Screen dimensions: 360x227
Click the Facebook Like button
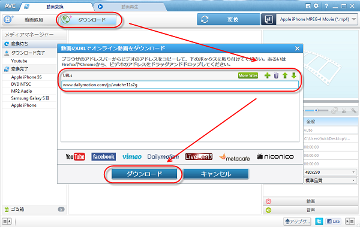click(334, 222)
